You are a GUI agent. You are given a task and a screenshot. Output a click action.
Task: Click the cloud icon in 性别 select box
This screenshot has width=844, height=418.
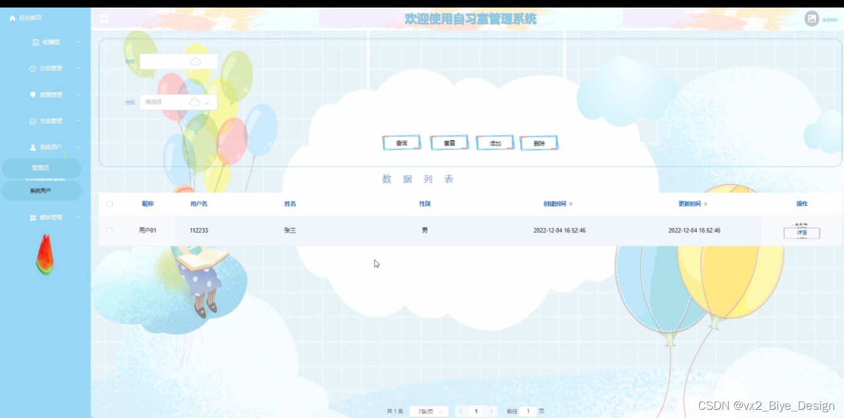click(x=195, y=102)
